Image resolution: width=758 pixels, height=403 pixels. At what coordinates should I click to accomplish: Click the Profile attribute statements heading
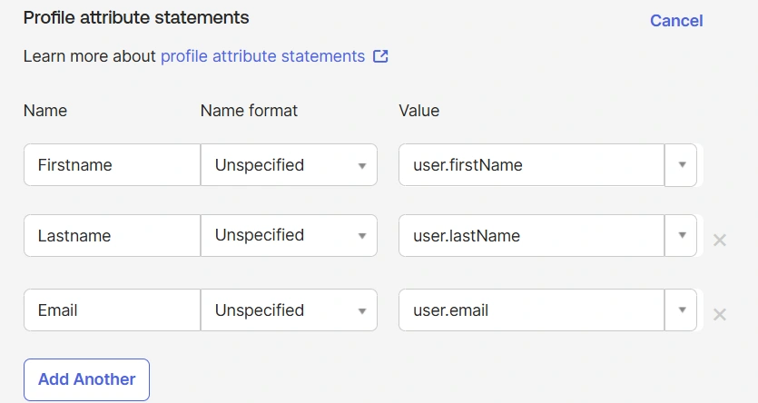tap(136, 18)
